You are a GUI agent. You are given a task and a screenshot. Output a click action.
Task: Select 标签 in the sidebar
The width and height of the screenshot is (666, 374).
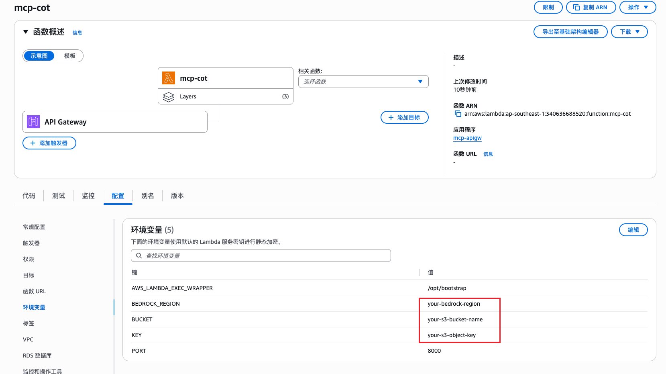point(29,323)
